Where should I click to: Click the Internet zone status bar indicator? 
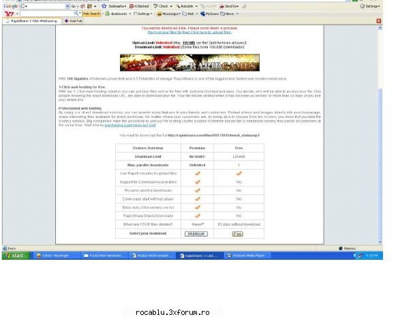tap(347, 249)
